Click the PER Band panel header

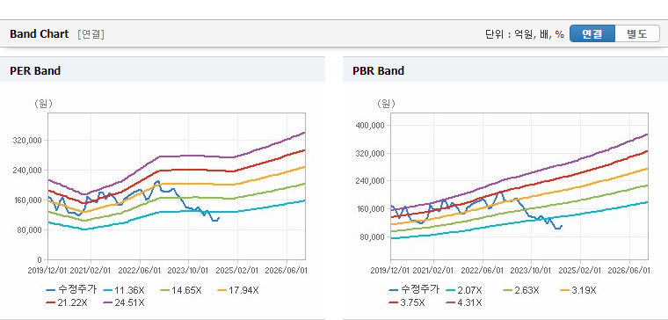click(163, 70)
